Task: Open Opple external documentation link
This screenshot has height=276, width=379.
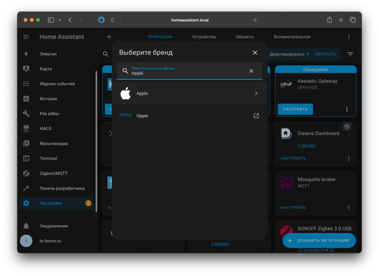Action: (x=256, y=116)
